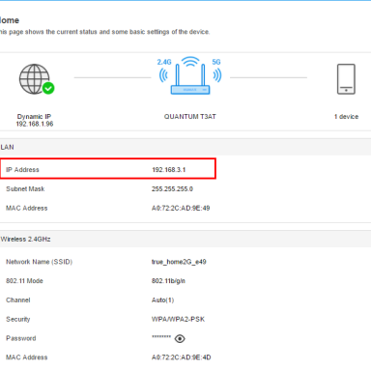Click the '802.11 Mode' label
This screenshot has height=371, width=371.
(x=24, y=281)
